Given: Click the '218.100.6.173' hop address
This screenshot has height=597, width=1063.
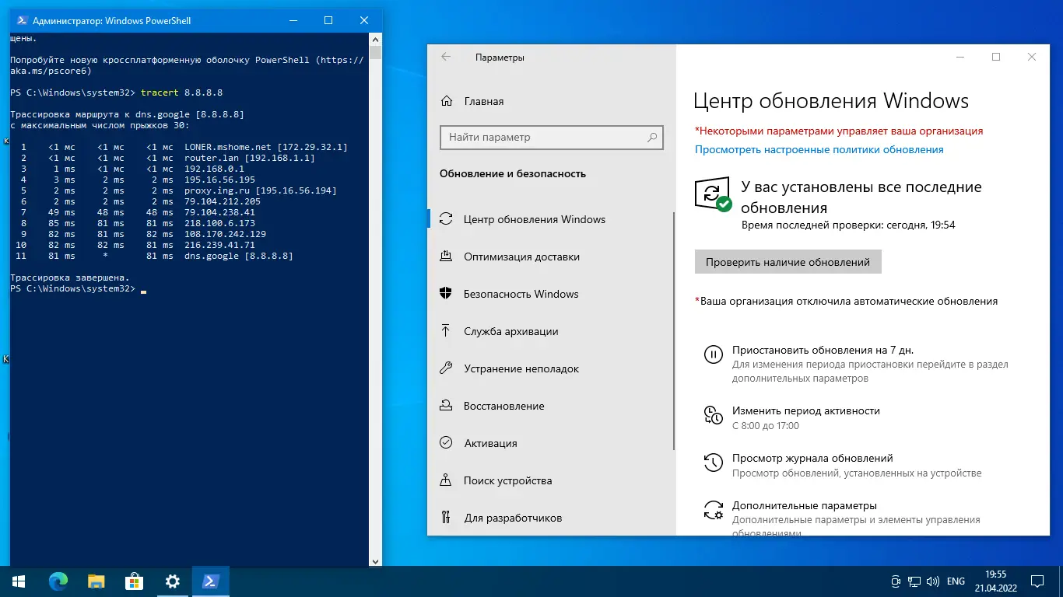Looking at the screenshot, I should point(219,223).
